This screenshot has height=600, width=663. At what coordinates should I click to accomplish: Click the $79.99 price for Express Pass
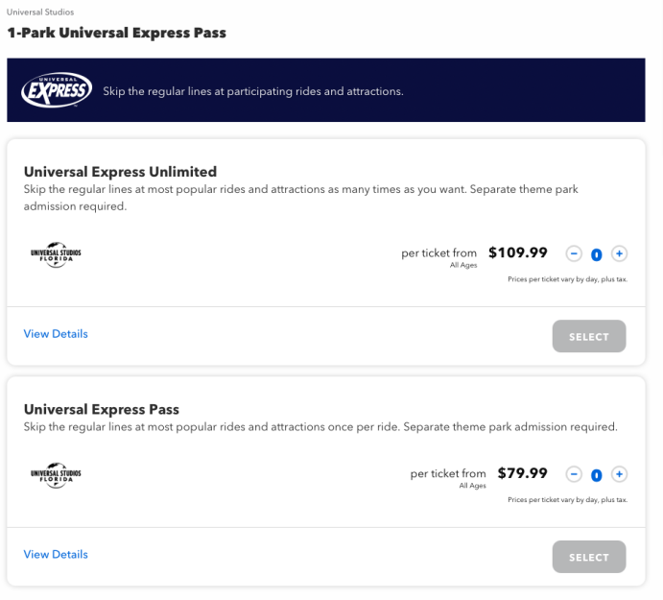[523, 473]
